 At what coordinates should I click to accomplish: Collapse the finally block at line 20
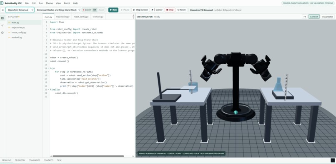coord(48,90)
